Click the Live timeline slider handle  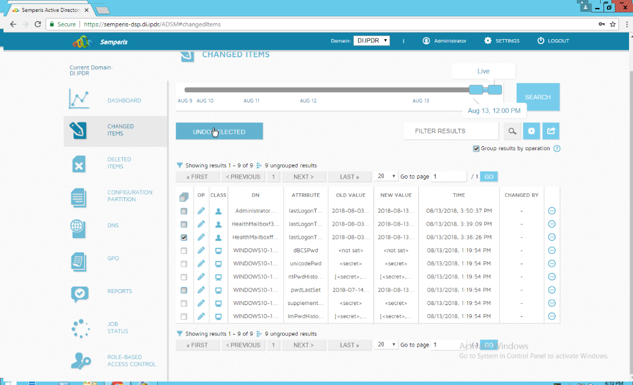(495, 90)
